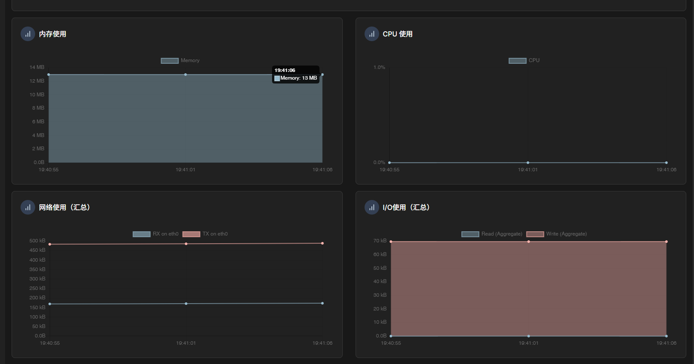Click the 70 kB axis label
694x364 pixels.
pyautogui.click(x=380, y=241)
